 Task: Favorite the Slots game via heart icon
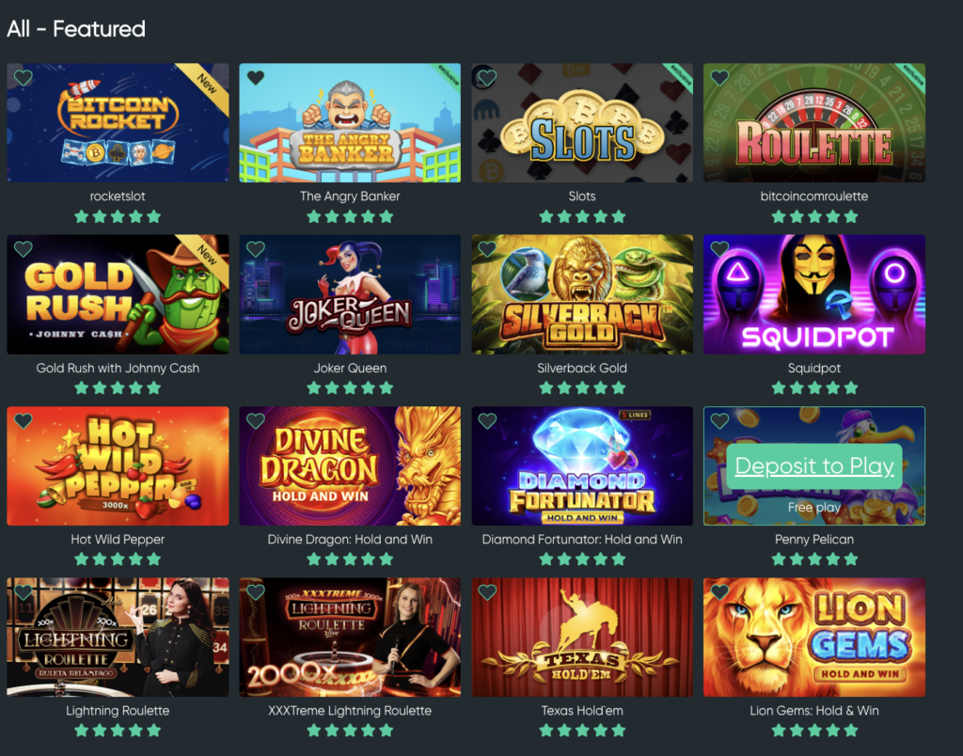pyautogui.click(x=488, y=78)
